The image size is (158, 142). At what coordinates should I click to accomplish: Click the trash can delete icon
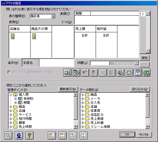point(111,73)
